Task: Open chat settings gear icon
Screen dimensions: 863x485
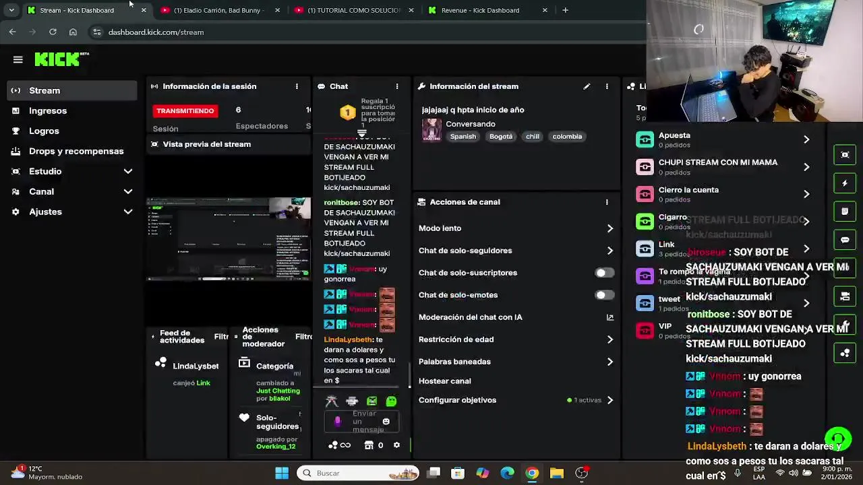Action: point(396,445)
